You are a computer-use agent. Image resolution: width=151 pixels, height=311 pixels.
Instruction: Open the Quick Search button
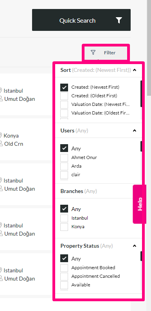tap(81, 20)
